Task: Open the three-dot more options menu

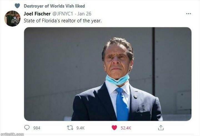Action: (189, 14)
